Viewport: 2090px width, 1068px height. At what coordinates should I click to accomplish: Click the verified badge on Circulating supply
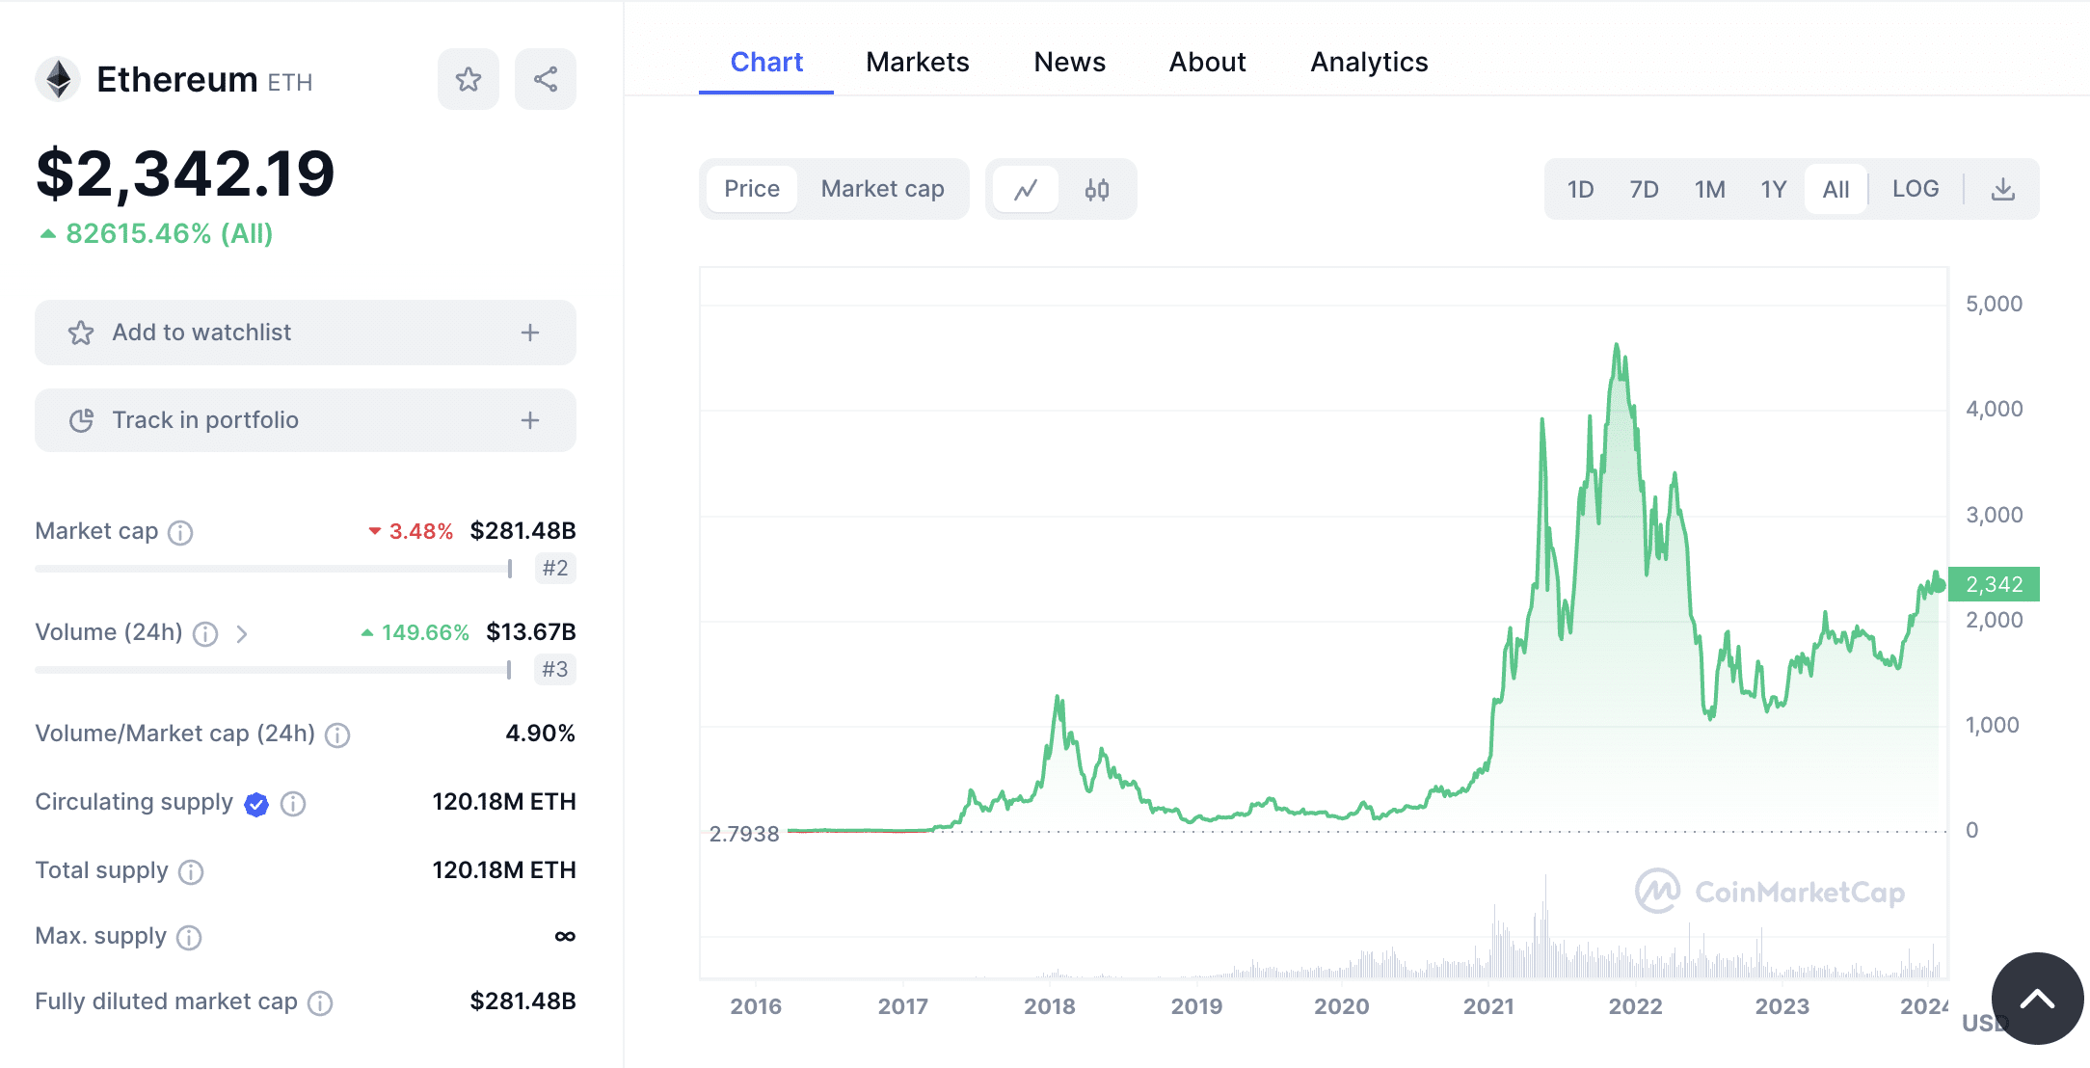click(255, 803)
